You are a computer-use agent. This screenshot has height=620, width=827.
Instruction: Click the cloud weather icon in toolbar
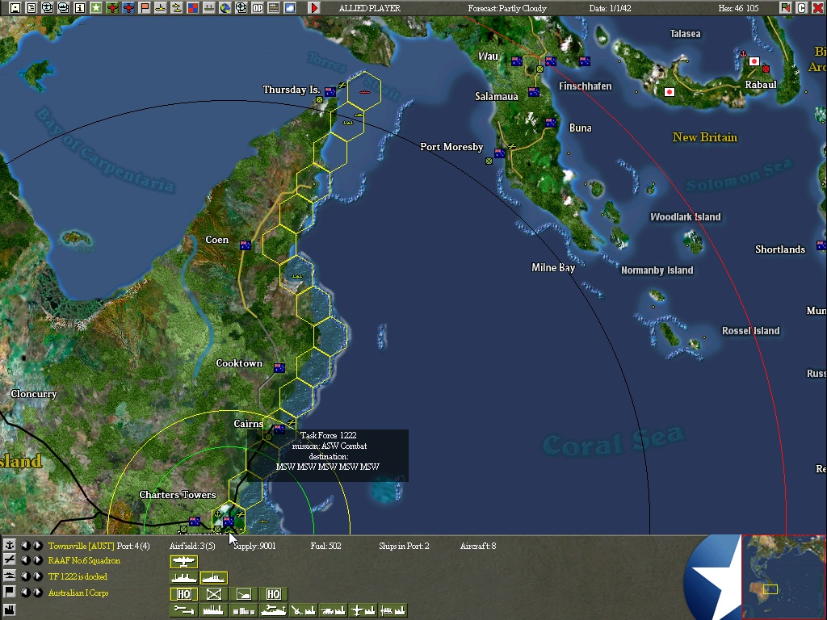tap(290, 8)
